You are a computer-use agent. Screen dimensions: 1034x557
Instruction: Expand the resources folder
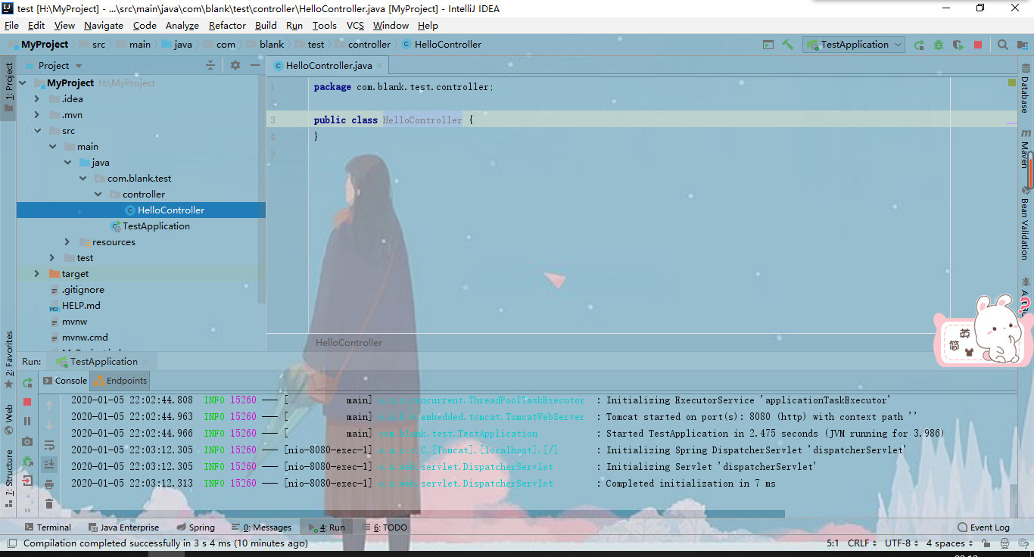(x=67, y=242)
